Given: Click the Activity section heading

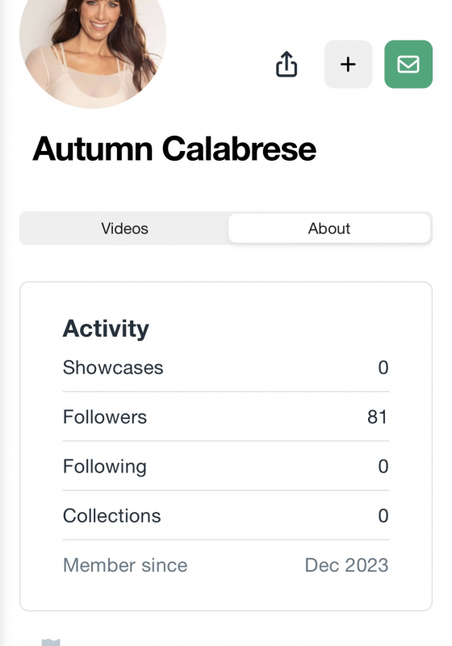Looking at the screenshot, I should (x=106, y=329).
